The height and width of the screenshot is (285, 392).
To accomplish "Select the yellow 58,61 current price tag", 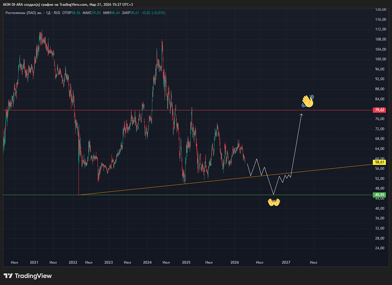I will click(379, 162).
